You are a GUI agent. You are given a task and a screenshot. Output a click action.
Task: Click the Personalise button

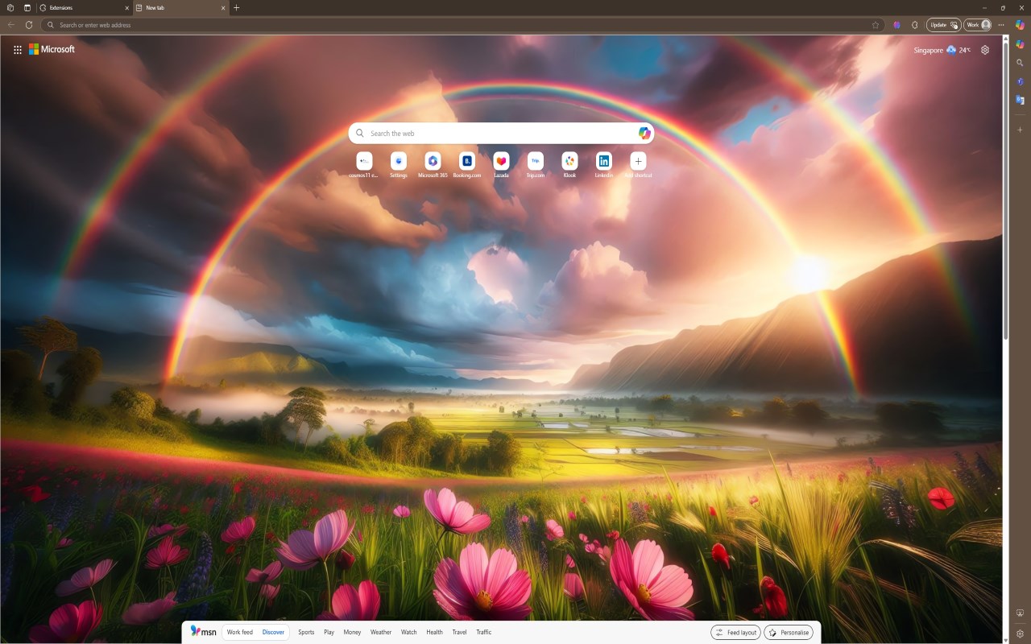[789, 632]
